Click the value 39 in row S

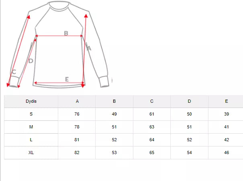tap(227, 114)
